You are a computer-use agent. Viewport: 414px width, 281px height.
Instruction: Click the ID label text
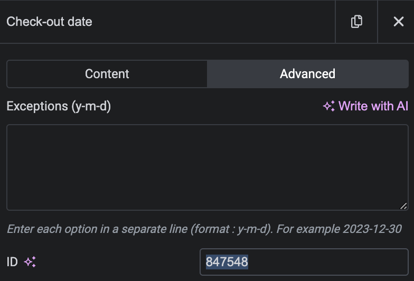point(12,262)
